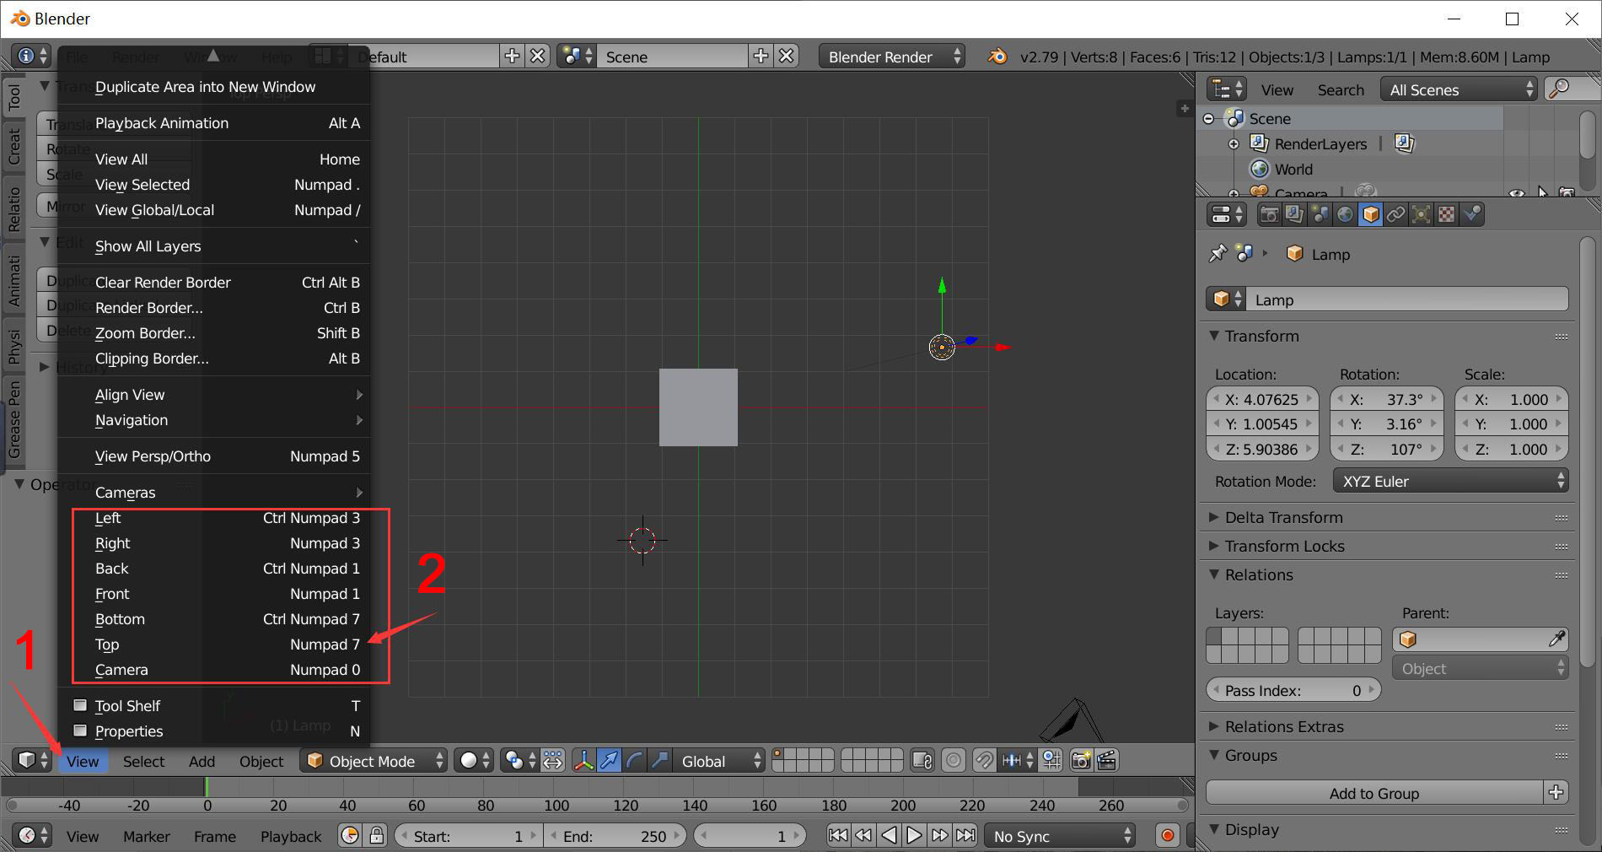Toggle proportional editing circle icon
The width and height of the screenshot is (1602, 852).
coord(954,761)
